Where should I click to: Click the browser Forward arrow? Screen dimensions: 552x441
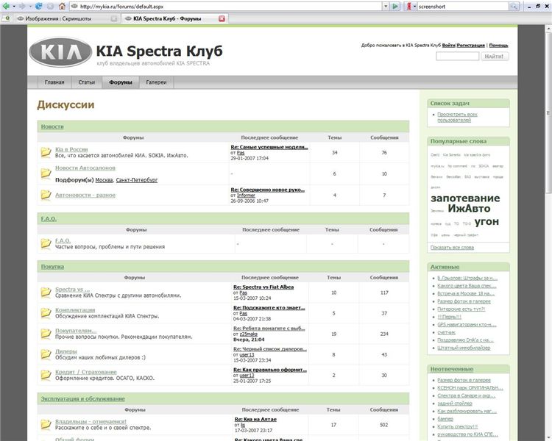[23, 6]
